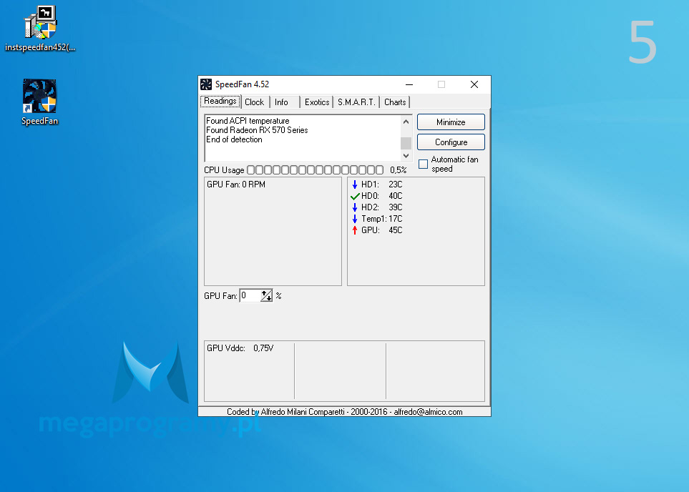Open the S.M.A.R.T. tab

point(356,102)
